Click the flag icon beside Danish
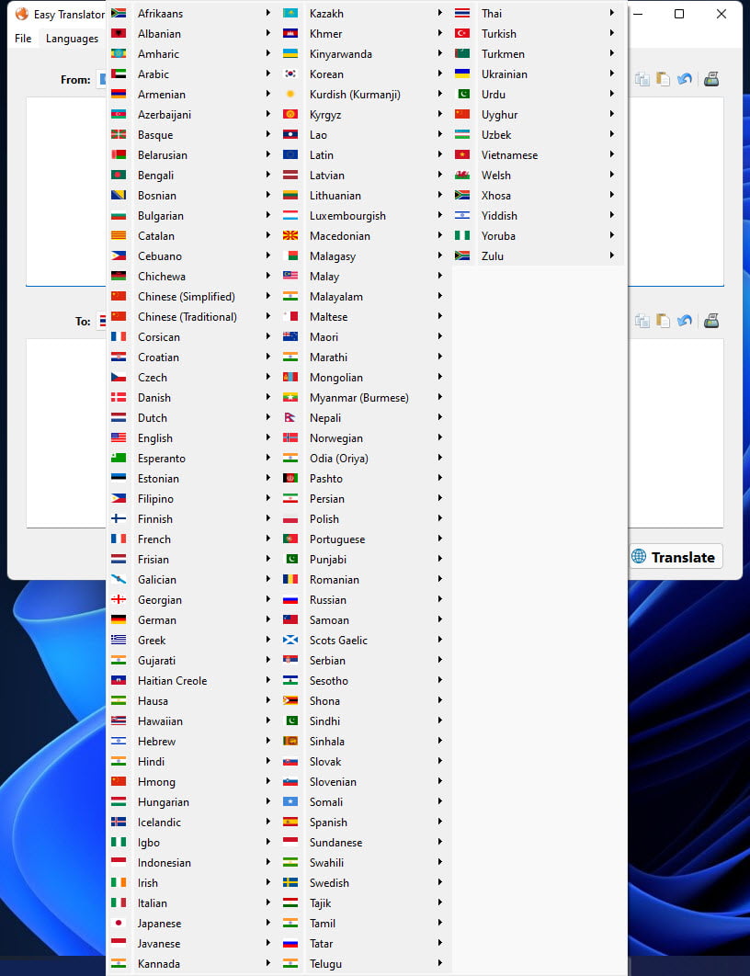750x976 pixels. click(x=119, y=397)
